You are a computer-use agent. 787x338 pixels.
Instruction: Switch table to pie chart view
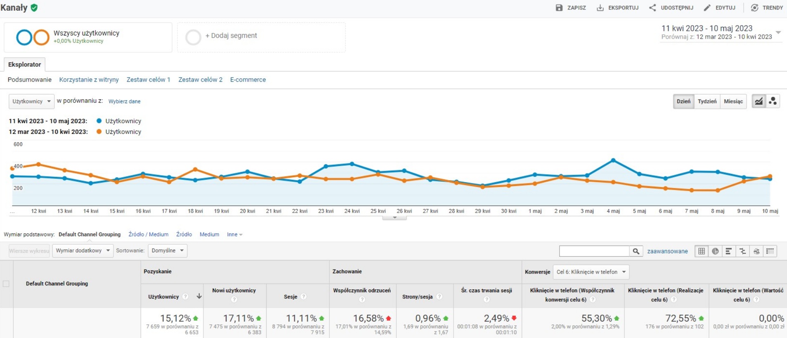coord(715,251)
